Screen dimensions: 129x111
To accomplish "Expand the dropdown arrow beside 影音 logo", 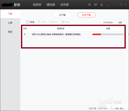I will 22,5.
